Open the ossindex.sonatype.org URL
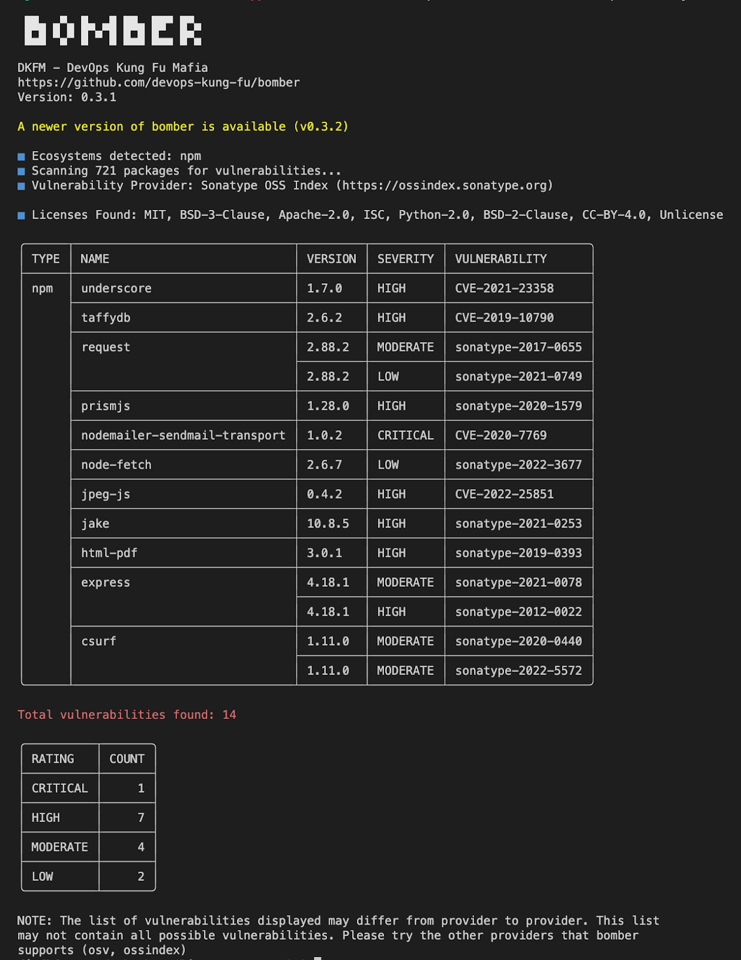The width and height of the screenshot is (741, 960). coord(444,185)
